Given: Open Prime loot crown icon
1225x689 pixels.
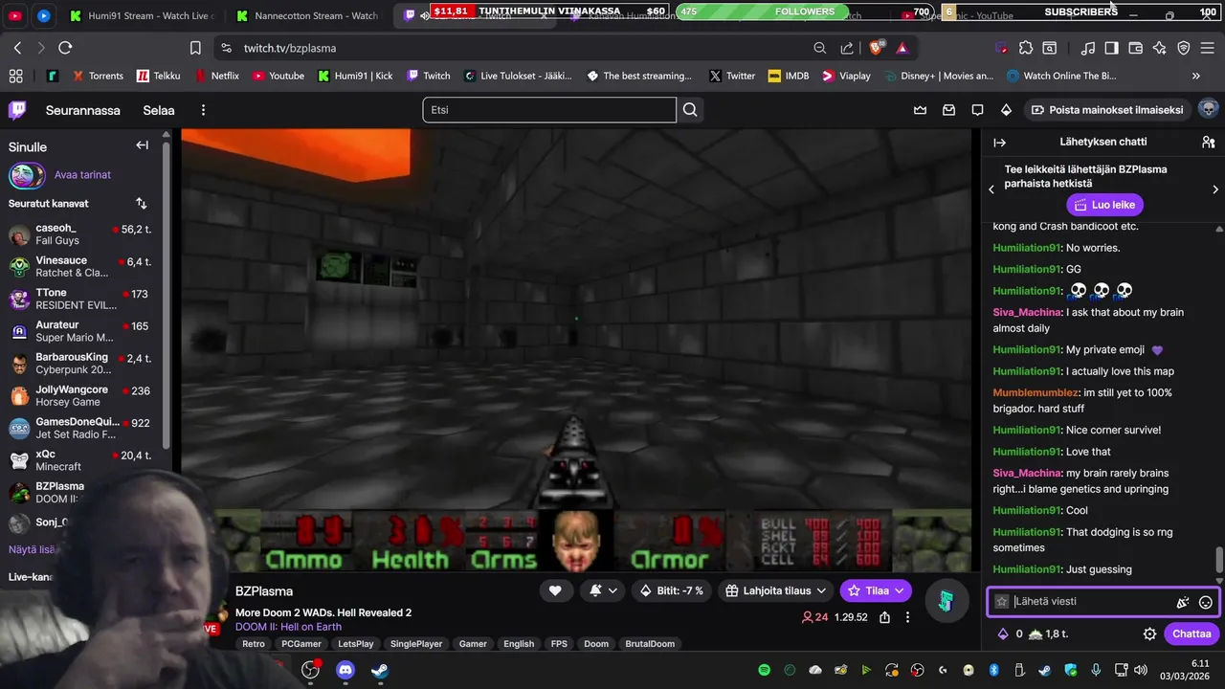Looking at the screenshot, I should point(920,110).
